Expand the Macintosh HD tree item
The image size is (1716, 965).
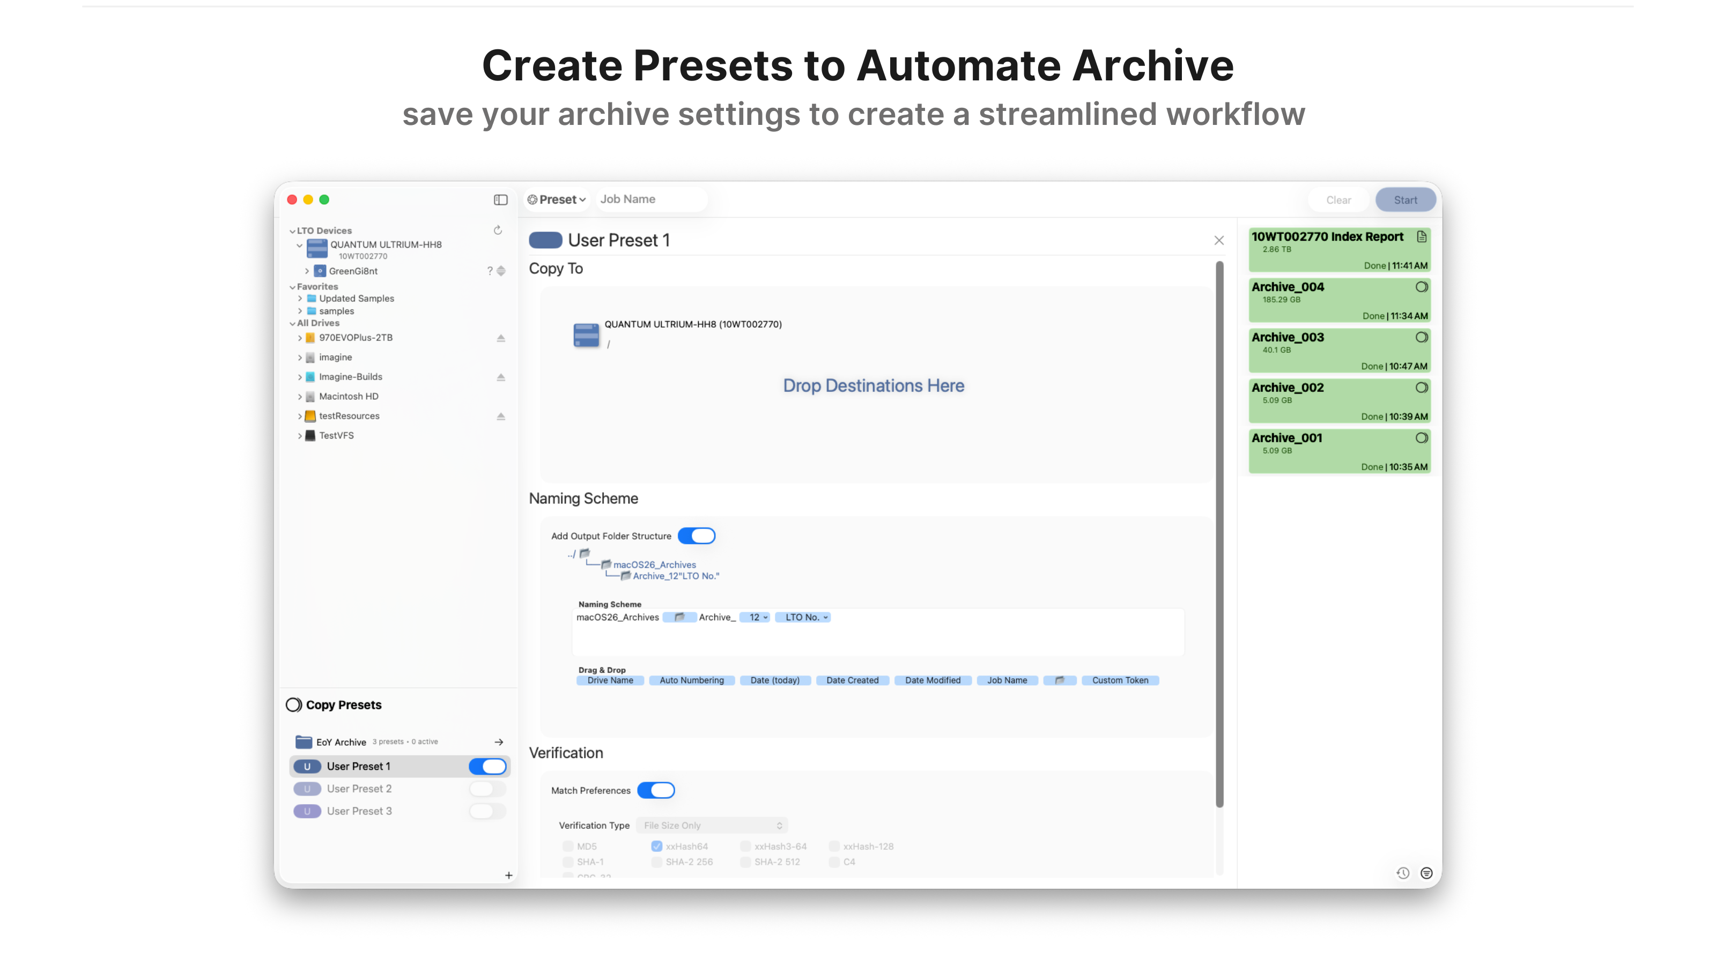click(300, 397)
